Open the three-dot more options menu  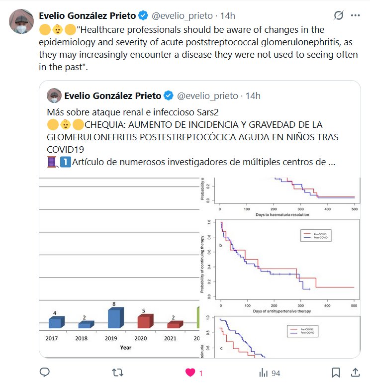tap(355, 15)
